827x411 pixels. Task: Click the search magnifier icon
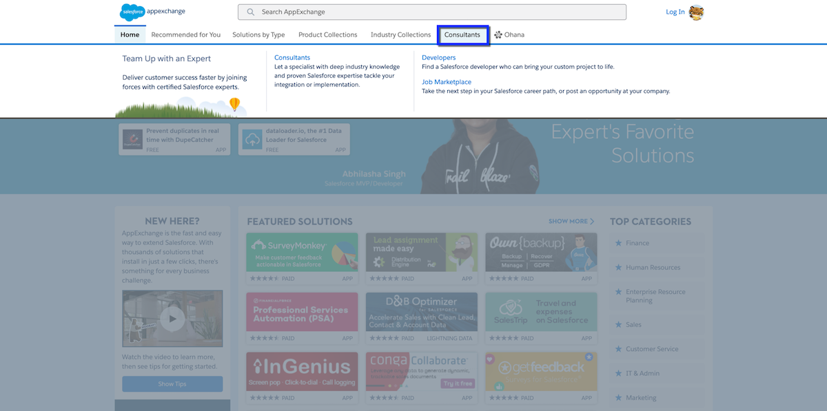tap(250, 12)
